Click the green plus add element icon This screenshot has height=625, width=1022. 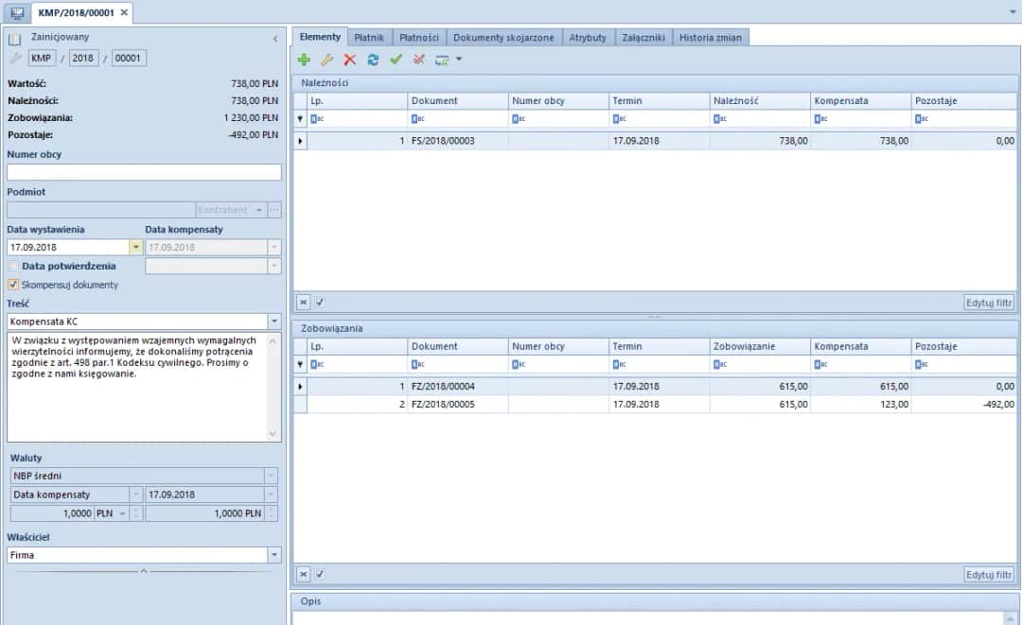(x=304, y=60)
